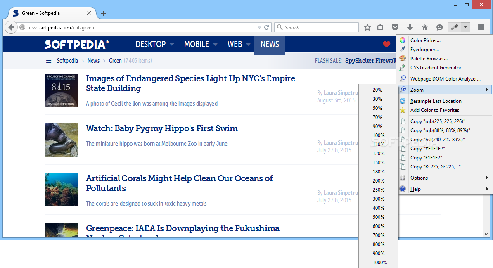The width and height of the screenshot is (493, 268).
Task: Select the Color Picker... menu entry
Action: pos(444,40)
